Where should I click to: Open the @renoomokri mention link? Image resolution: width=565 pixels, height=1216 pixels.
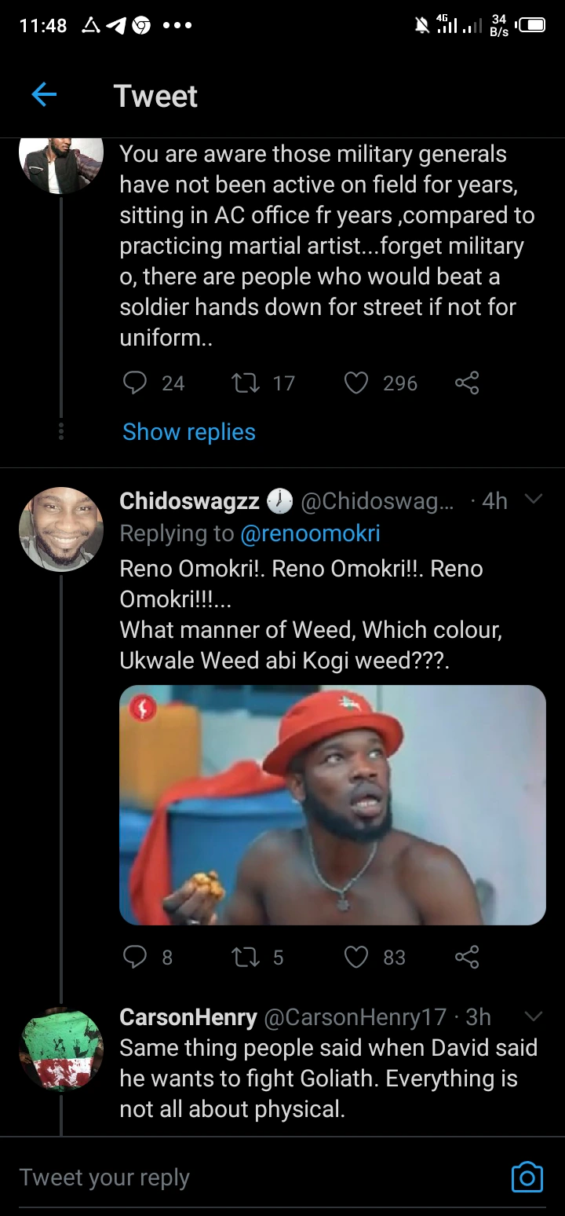pyautogui.click(x=310, y=533)
